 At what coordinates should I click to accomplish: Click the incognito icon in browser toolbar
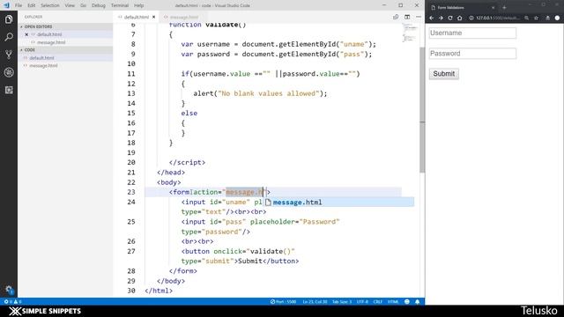click(548, 18)
